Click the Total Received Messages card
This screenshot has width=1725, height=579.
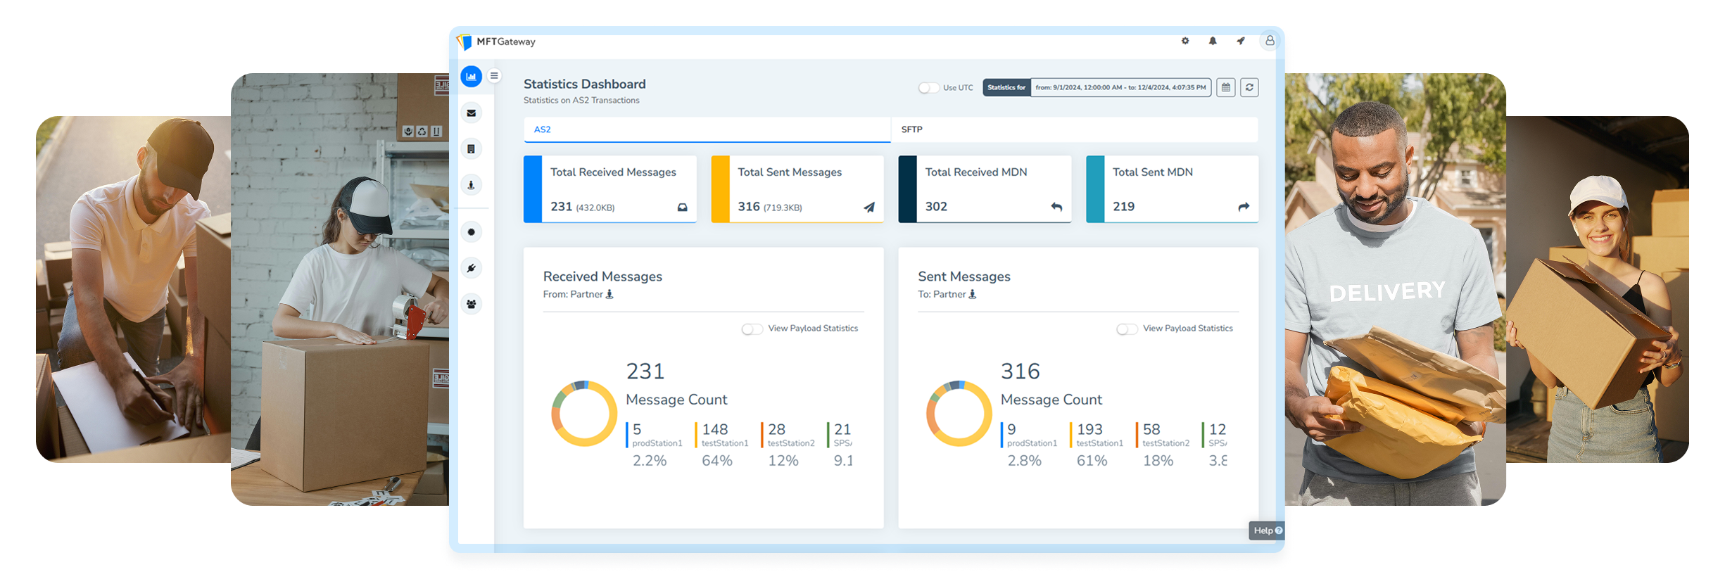point(610,189)
